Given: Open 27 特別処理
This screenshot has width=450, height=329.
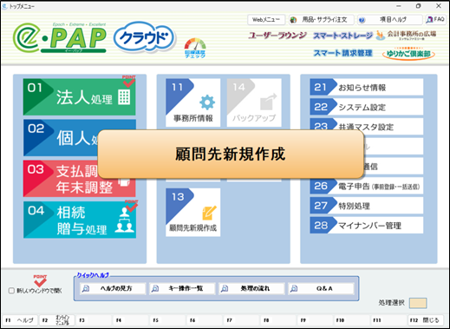Looking at the screenshot, I should [367, 206].
